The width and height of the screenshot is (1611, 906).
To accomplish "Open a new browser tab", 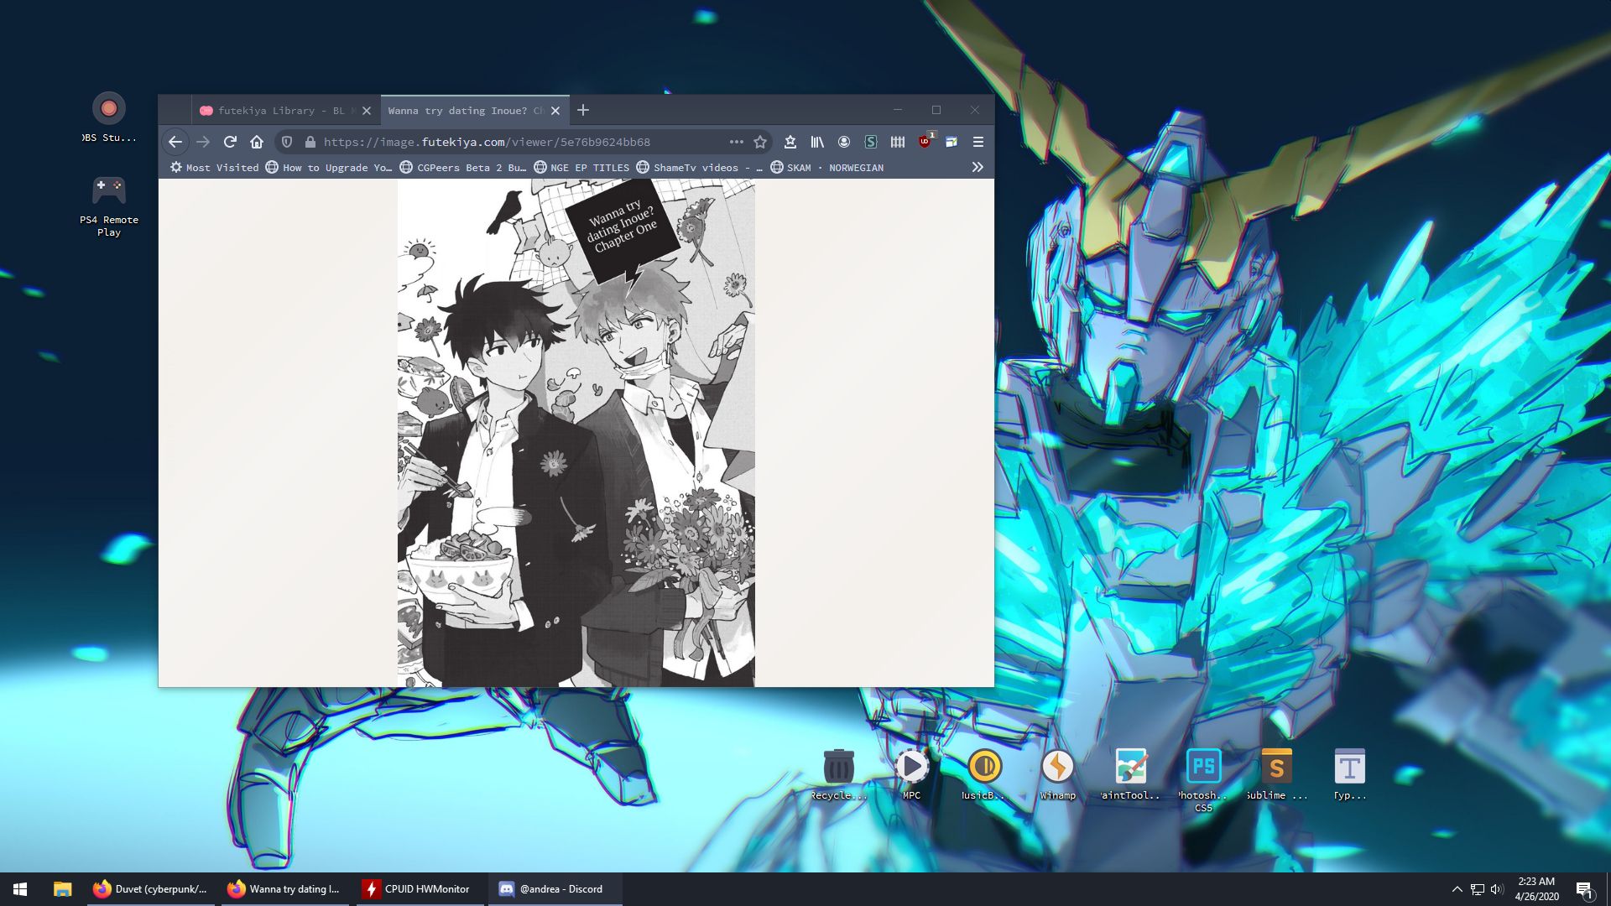I will [x=583, y=110].
